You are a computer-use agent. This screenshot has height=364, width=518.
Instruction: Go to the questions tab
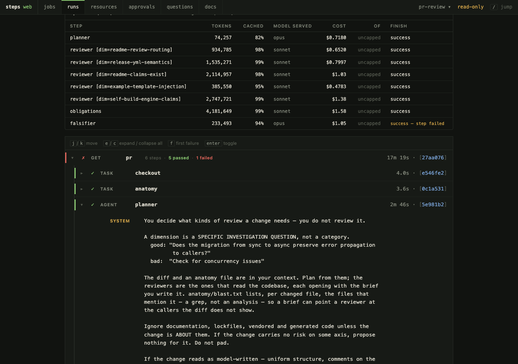point(180,7)
